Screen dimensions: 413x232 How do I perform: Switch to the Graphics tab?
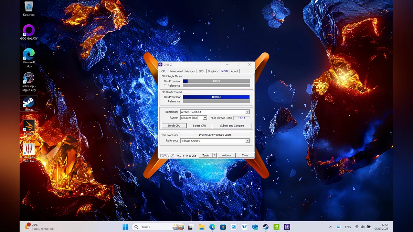pyautogui.click(x=213, y=71)
